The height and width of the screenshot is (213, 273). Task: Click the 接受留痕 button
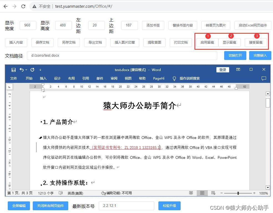tap(256, 43)
